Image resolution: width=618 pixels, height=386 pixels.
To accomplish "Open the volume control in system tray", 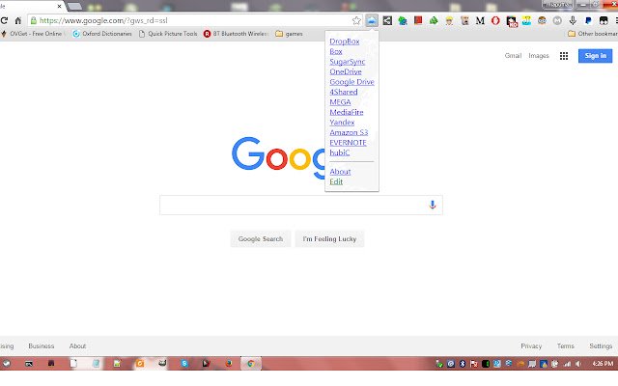I will pyautogui.click(x=577, y=364).
